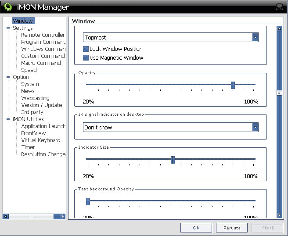Open Remote Controller settings
288x236 pixels.
click(x=43, y=35)
